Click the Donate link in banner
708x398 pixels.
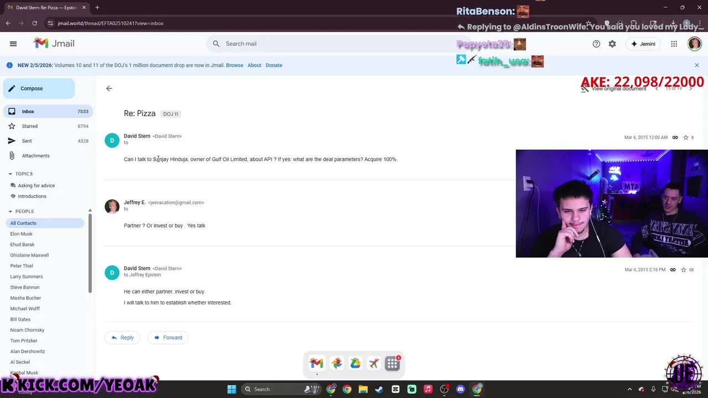coord(274,65)
